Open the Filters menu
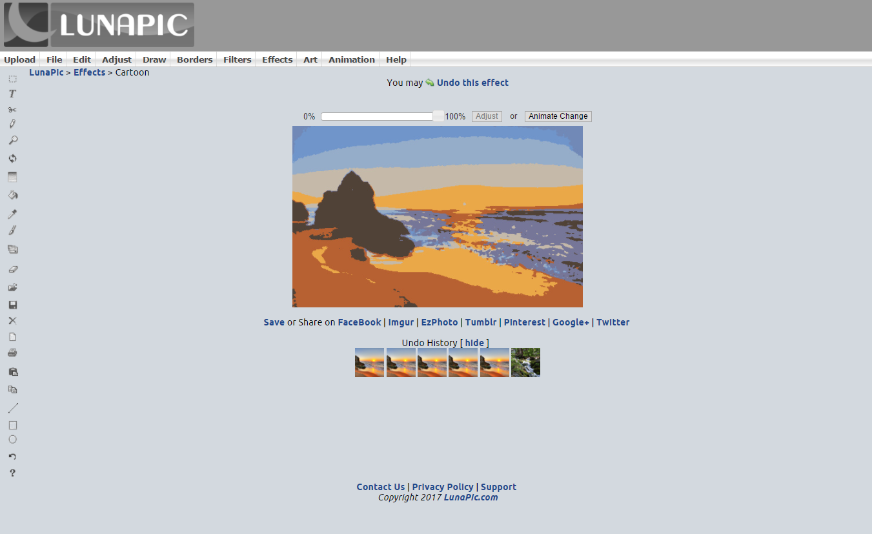 (x=237, y=59)
